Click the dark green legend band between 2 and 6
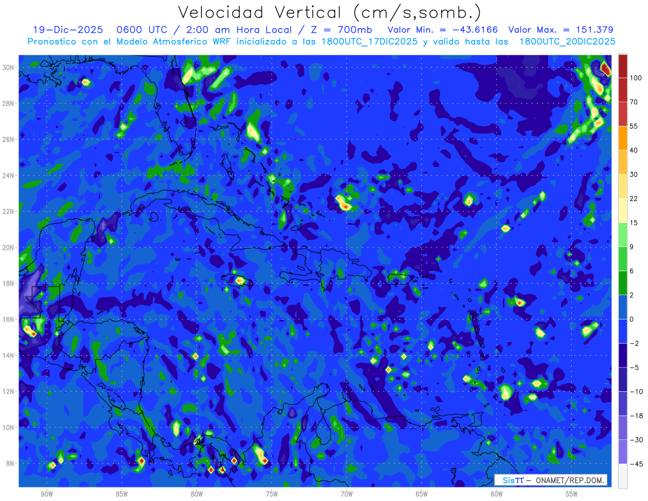Screen dimensions: 648x501 [x=623, y=283]
